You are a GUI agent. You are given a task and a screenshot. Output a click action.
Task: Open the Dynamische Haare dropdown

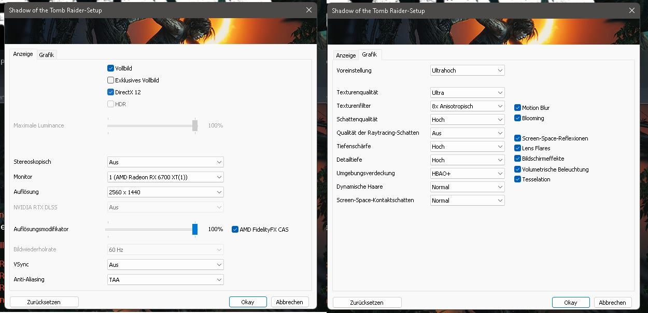pyautogui.click(x=468, y=187)
